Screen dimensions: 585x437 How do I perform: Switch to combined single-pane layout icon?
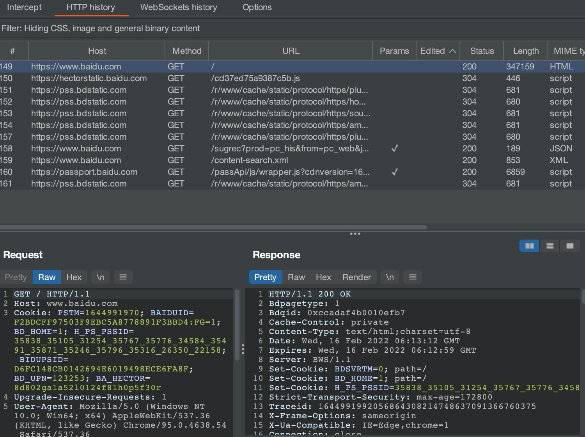pyautogui.click(x=570, y=246)
